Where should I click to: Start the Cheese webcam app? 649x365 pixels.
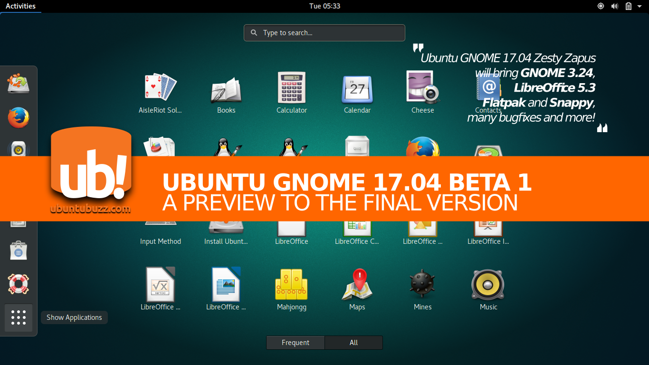point(423,87)
